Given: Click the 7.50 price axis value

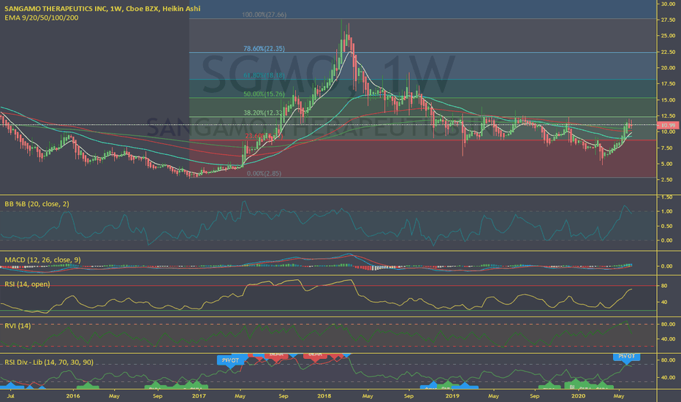Looking at the screenshot, I should pos(668,148).
